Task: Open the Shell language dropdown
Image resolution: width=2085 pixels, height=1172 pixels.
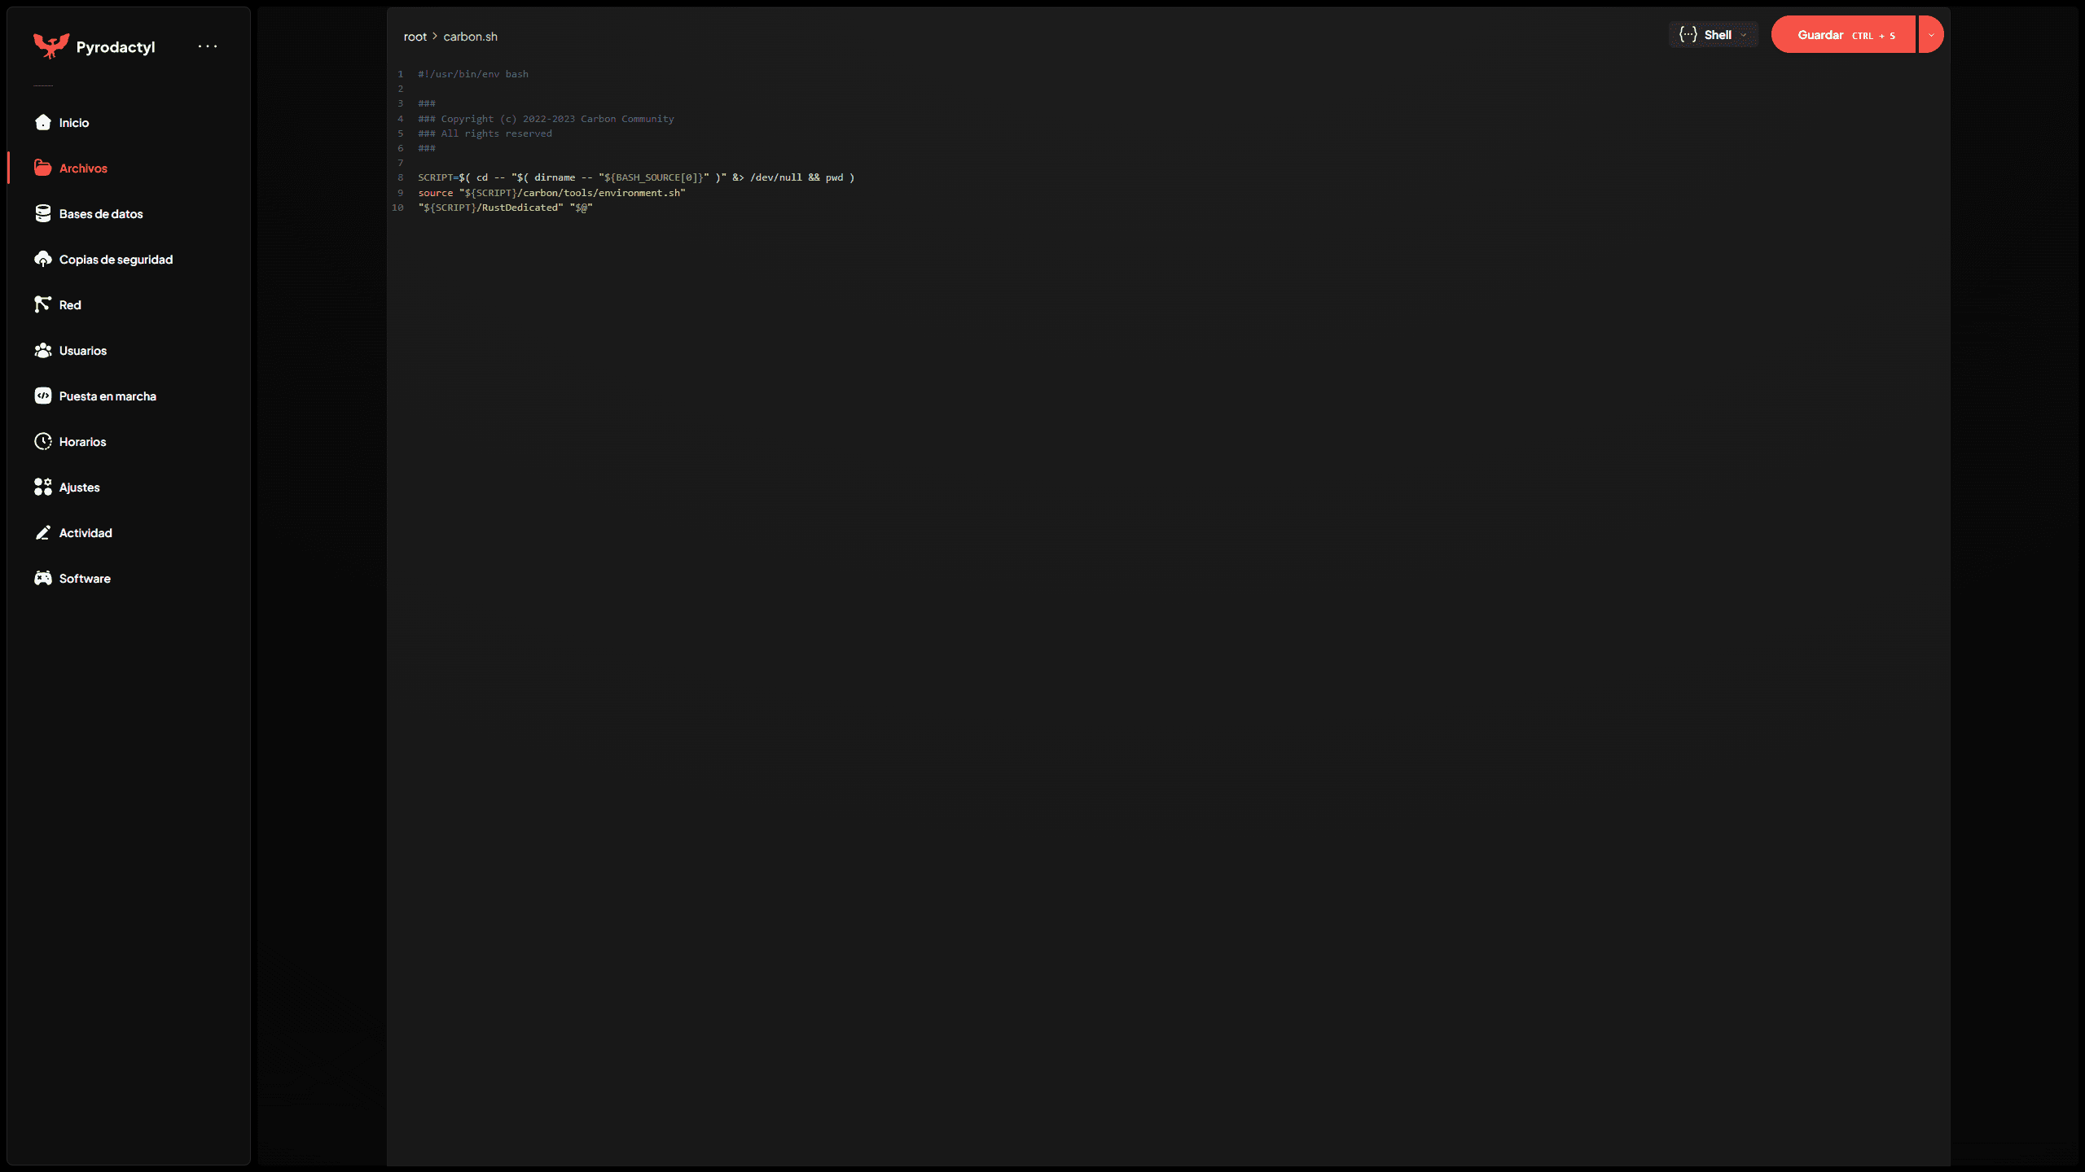Action: coord(1713,35)
